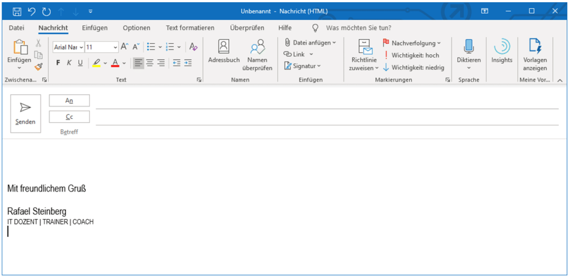The height and width of the screenshot is (278, 570).
Task: Open the Datei tab
Action: (x=16, y=28)
